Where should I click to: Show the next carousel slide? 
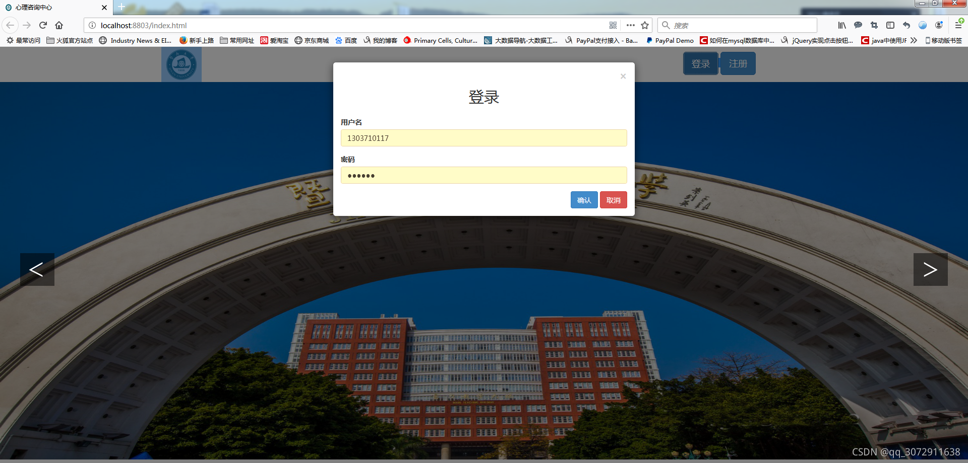tap(930, 269)
